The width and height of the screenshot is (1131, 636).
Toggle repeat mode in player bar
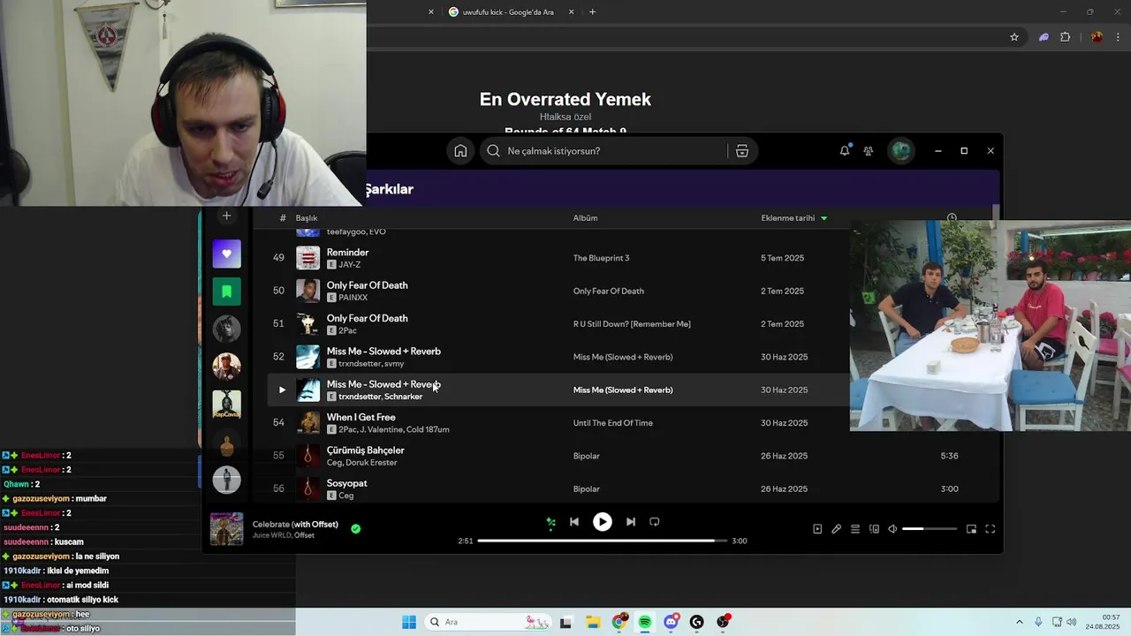pos(655,522)
